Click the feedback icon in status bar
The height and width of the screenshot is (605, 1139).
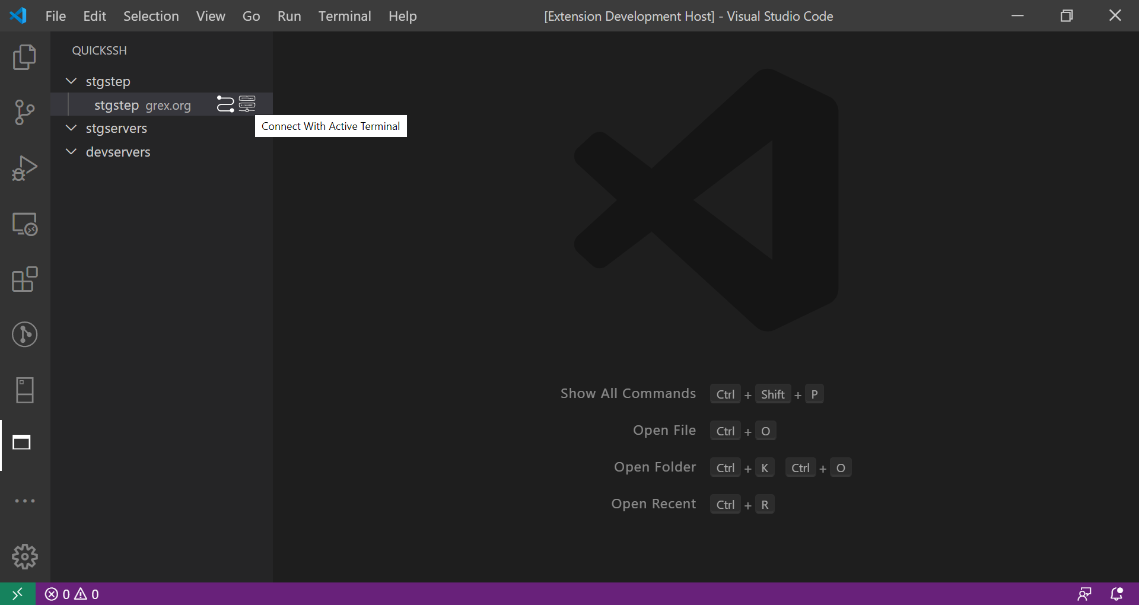pos(1084,594)
